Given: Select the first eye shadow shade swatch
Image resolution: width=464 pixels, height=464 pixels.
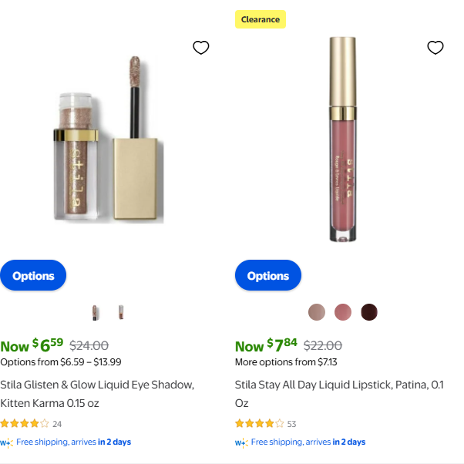Looking at the screenshot, I should (x=96, y=312).
